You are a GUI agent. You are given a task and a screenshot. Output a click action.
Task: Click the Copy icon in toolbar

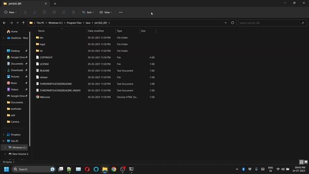coord(35,12)
